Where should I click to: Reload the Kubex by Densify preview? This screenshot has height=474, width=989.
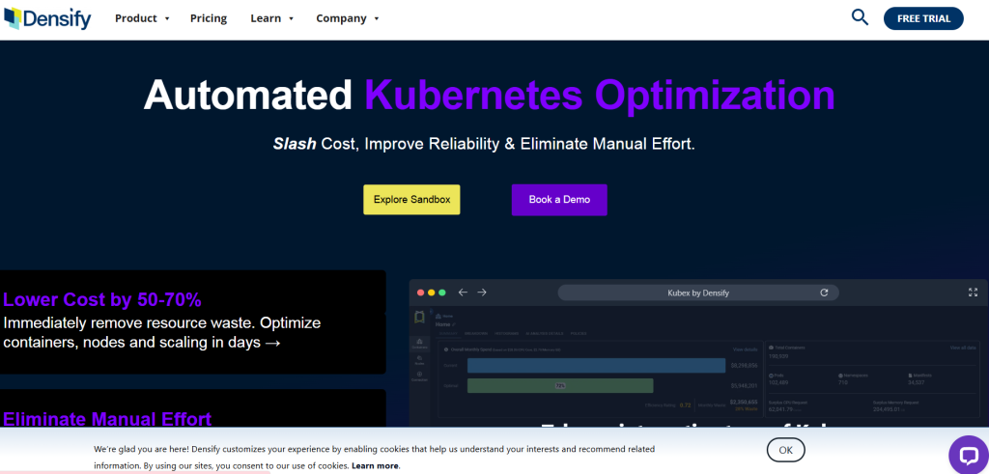point(824,293)
